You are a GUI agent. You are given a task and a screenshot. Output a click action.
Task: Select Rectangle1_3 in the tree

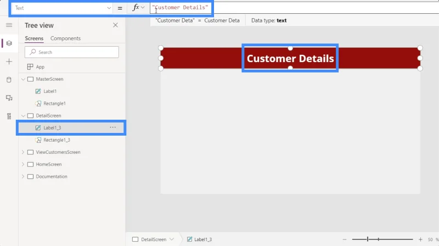point(57,140)
